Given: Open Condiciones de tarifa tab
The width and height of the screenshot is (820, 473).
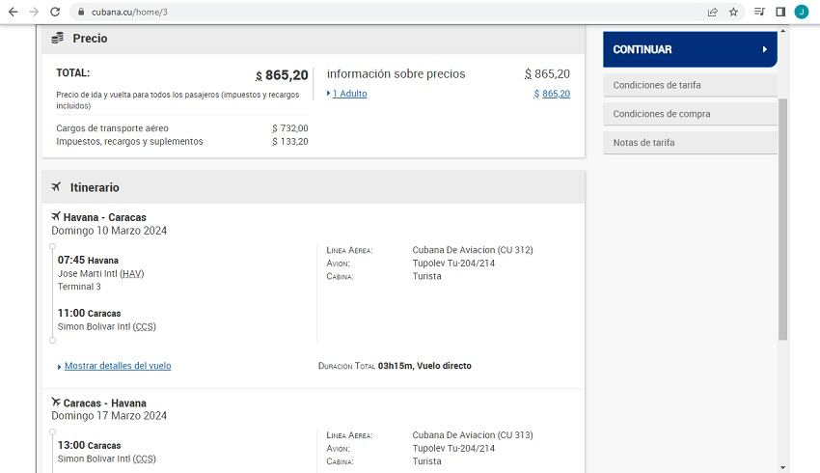Looking at the screenshot, I should 690,85.
